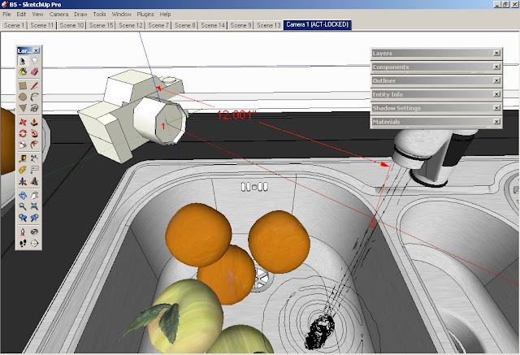Select the Orbit camera tool
The height and width of the screenshot is (355, 520).
pyautogui.click(x=23, y=195)
